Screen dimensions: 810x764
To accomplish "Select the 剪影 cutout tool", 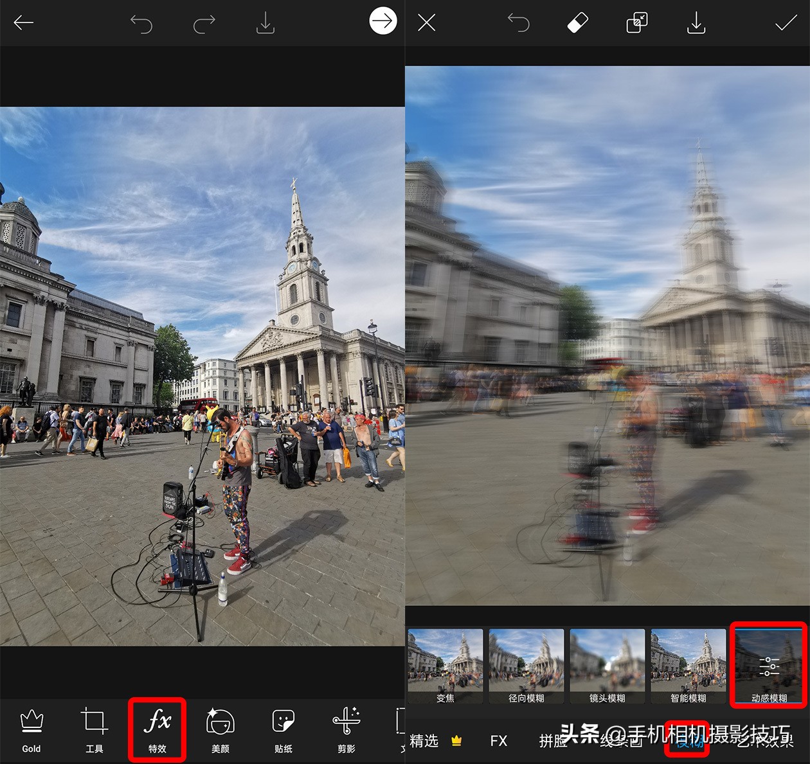I will pyautogui.click(x=346, y=729).
